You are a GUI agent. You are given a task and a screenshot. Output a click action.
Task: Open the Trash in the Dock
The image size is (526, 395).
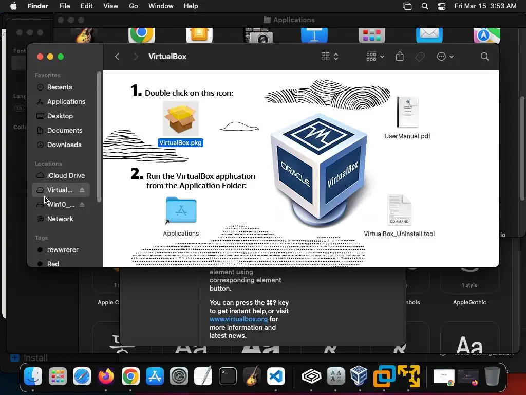click(x=492, y=376)
